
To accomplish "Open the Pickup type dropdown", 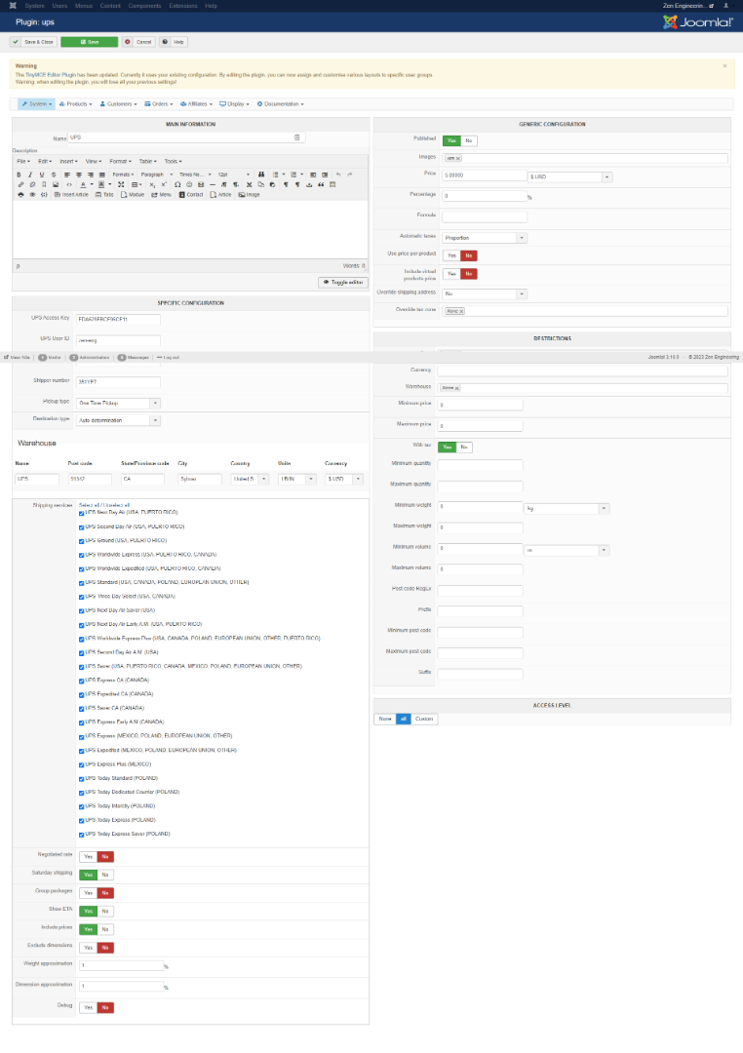I will pos(118,404).
